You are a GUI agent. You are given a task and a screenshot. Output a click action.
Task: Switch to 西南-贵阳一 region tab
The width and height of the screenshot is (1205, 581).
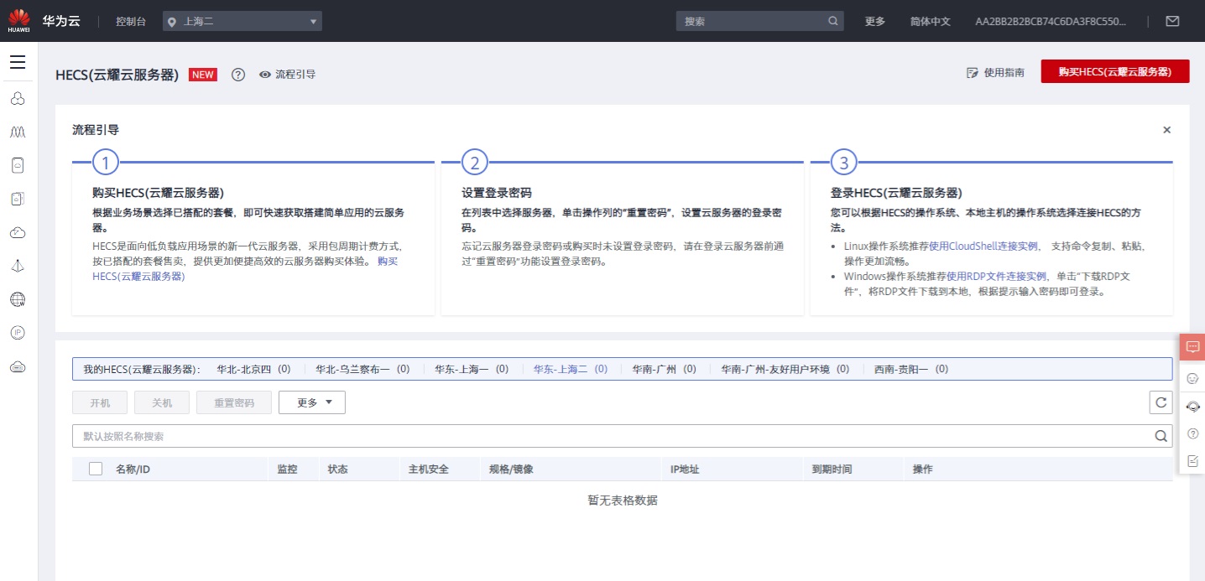coord(911,369)
